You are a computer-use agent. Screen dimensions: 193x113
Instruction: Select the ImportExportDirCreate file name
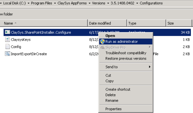click(29, 54)
